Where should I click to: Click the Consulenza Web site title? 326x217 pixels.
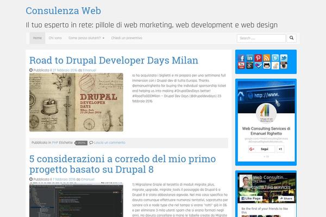(x=64, y=11)
